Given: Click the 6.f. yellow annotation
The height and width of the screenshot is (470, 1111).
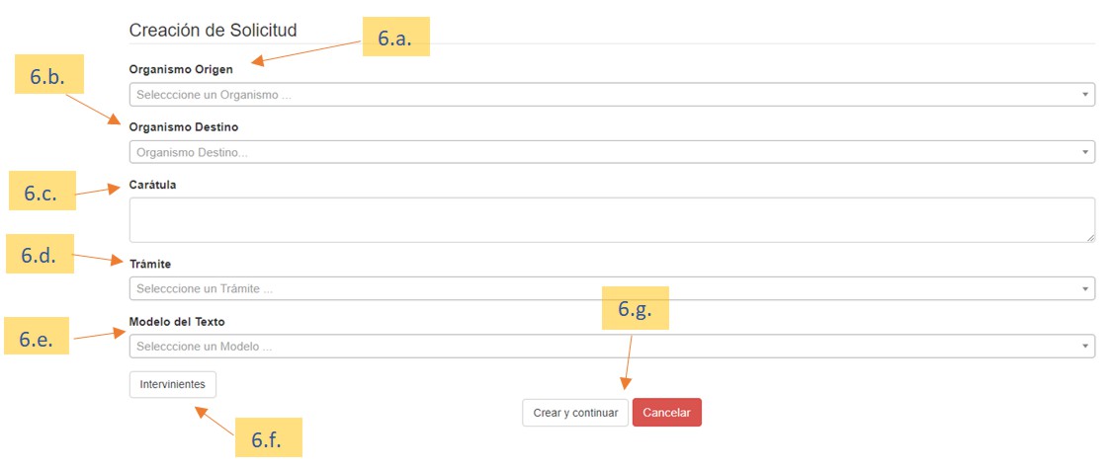Looking at the screenshot, I should click(267, 439).
